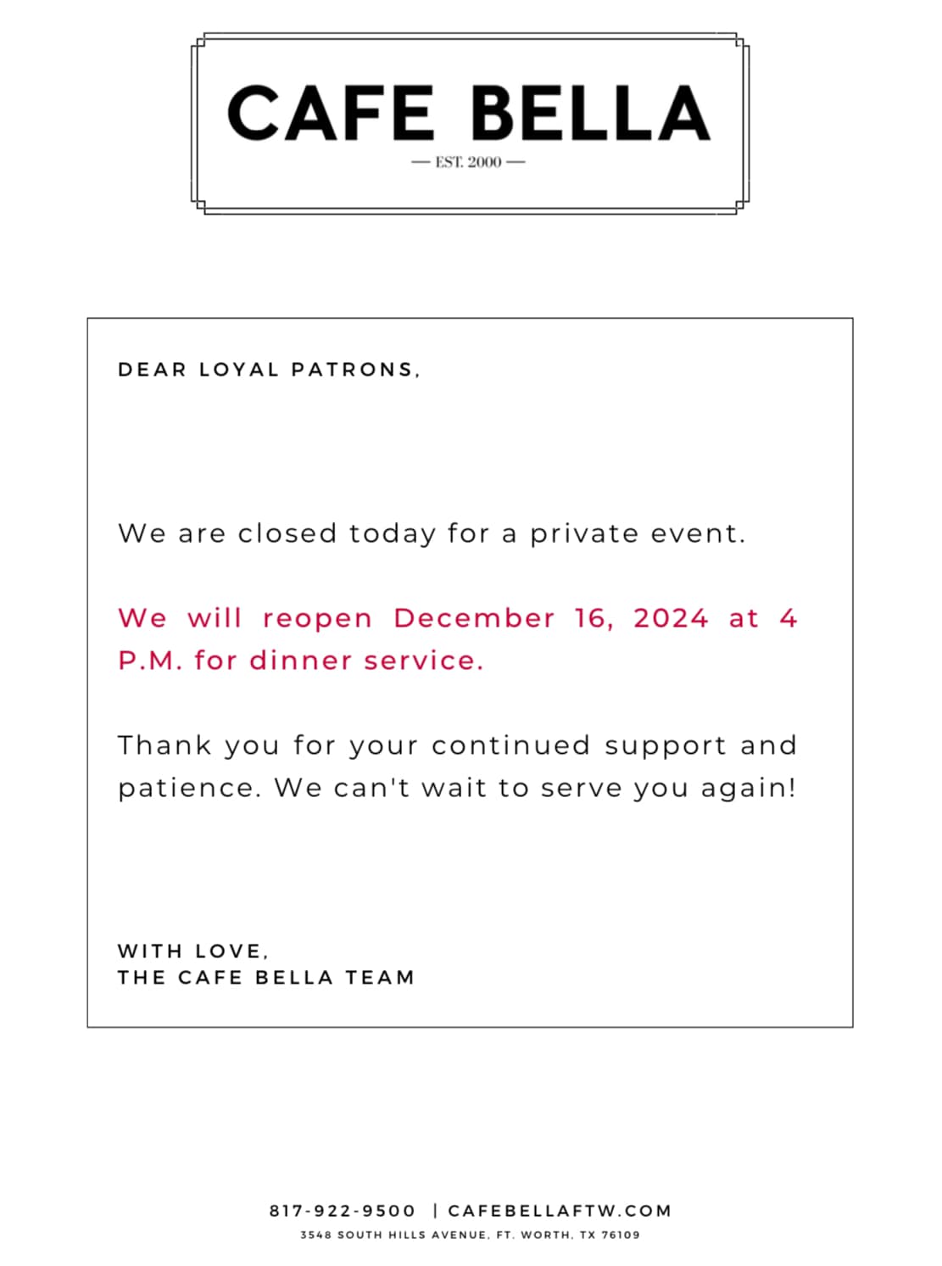This screenshot has height=1266, width=942.
Task: Click the word CAFE in the logo
Action: point(331,113)
